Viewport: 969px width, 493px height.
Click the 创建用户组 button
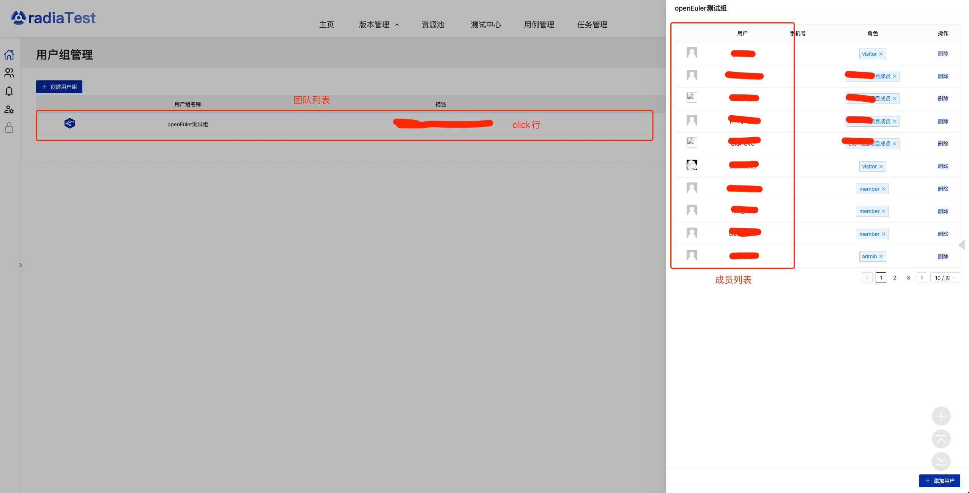pyautogui.click(x=59, y=87)
